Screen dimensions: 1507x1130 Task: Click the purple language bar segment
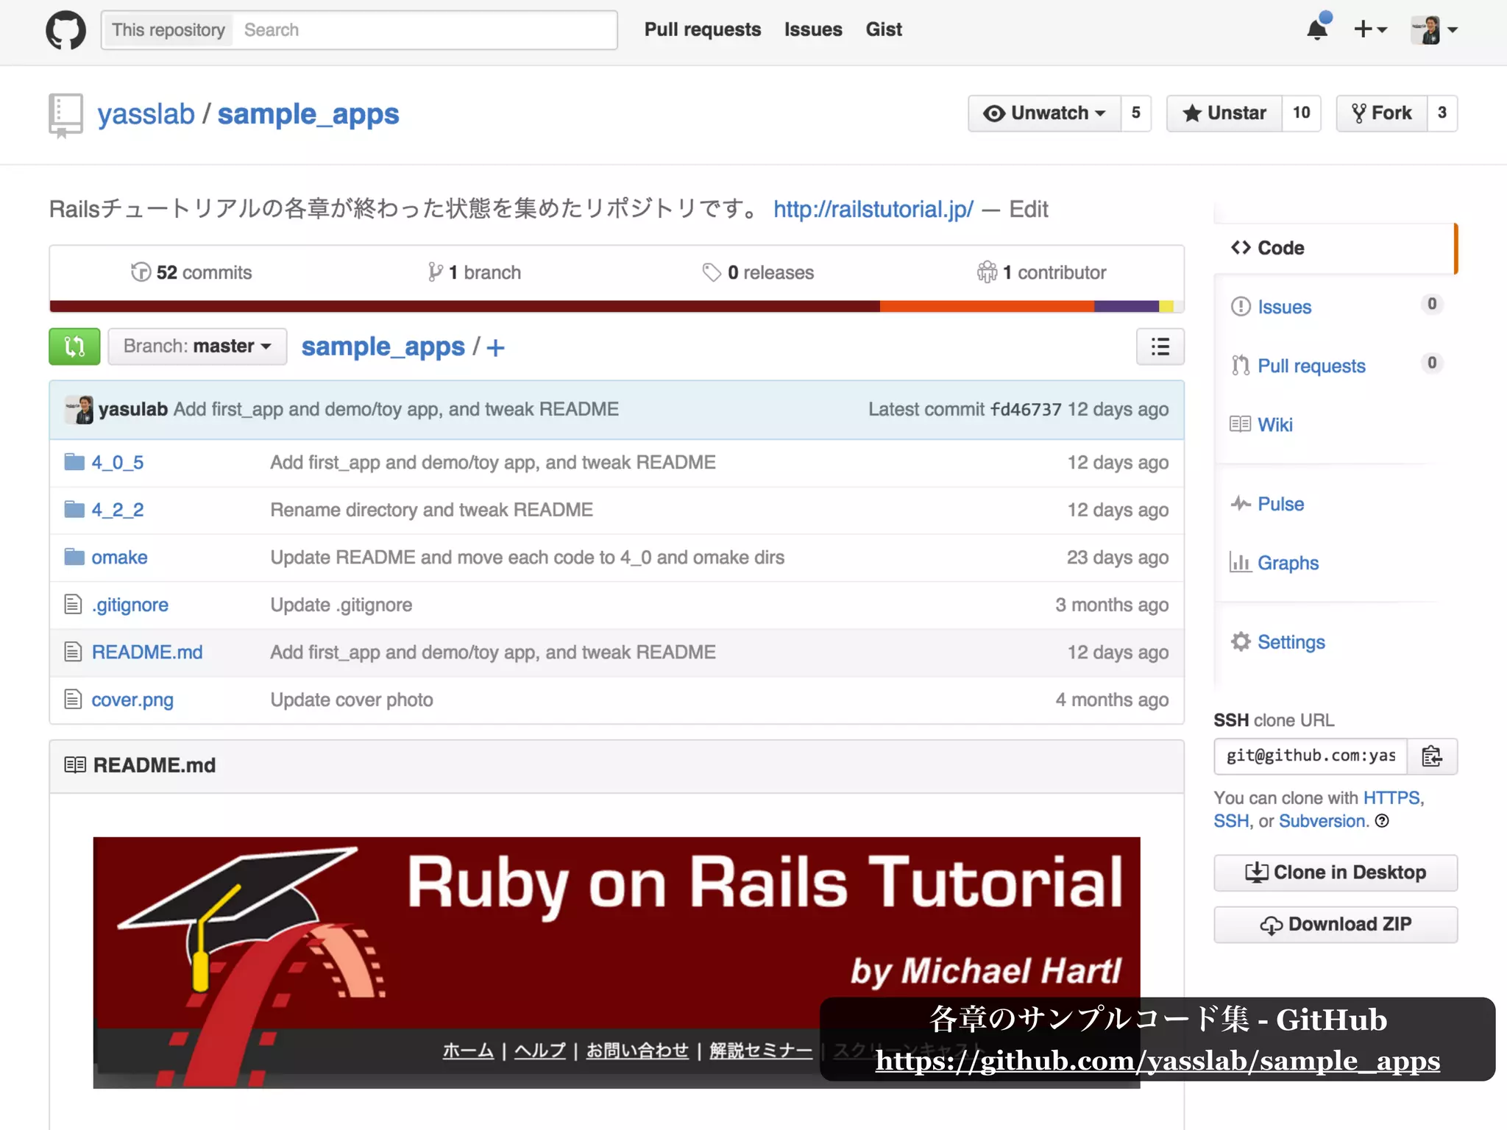(x=1127, y=306)
